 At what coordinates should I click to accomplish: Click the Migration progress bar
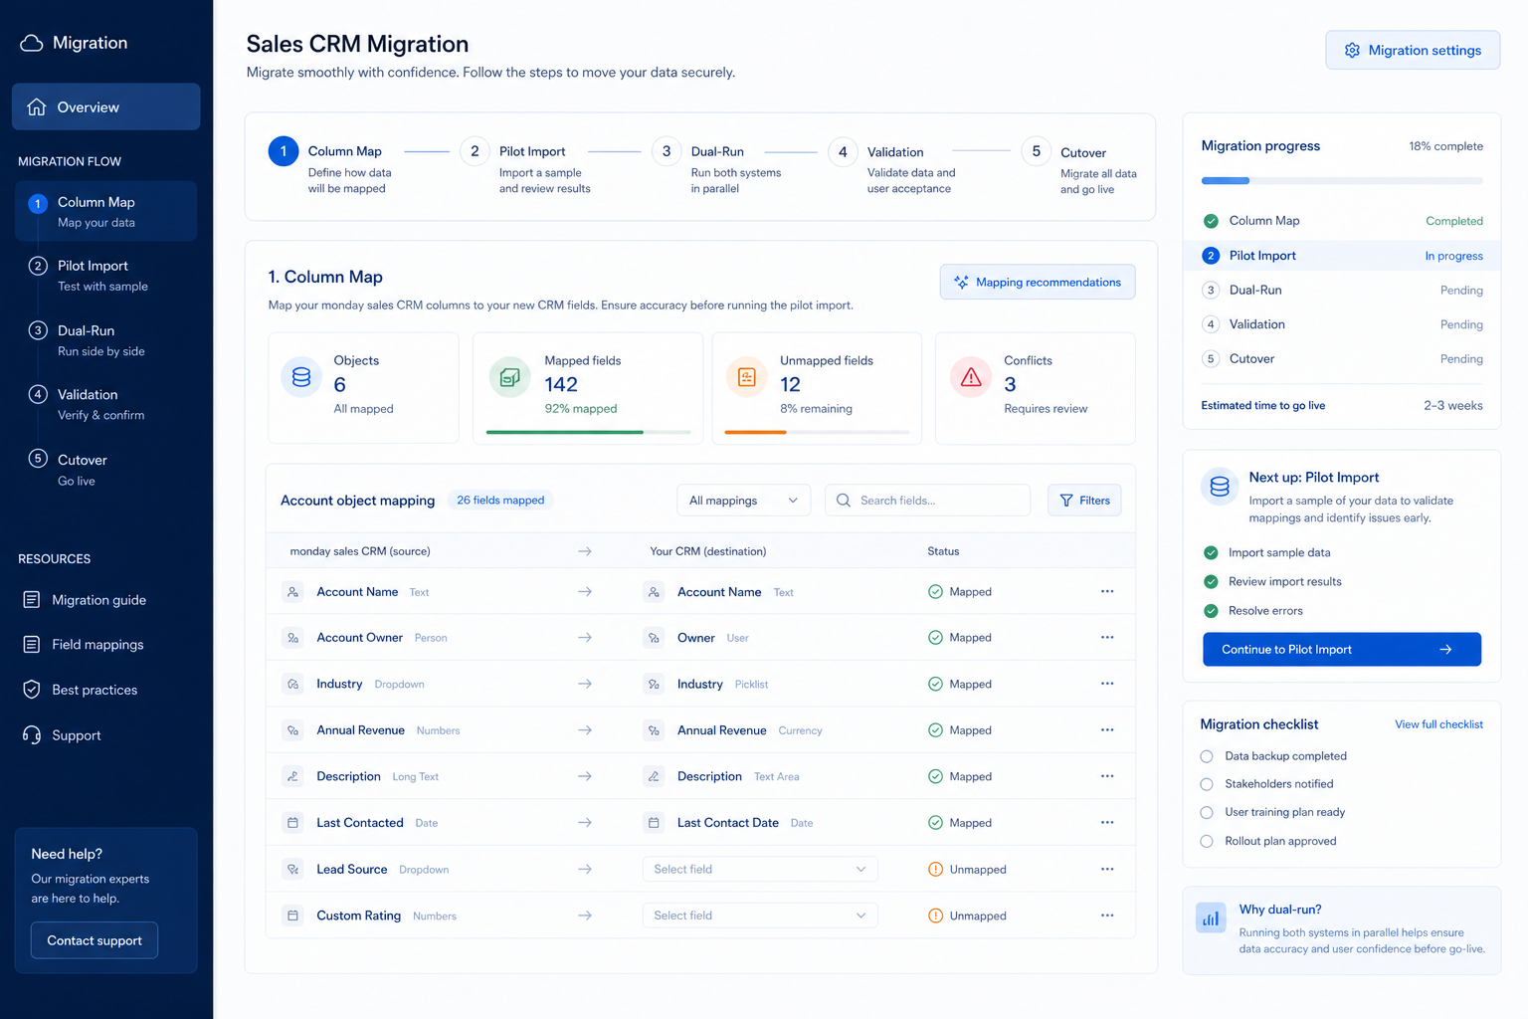pos(1342,180)
